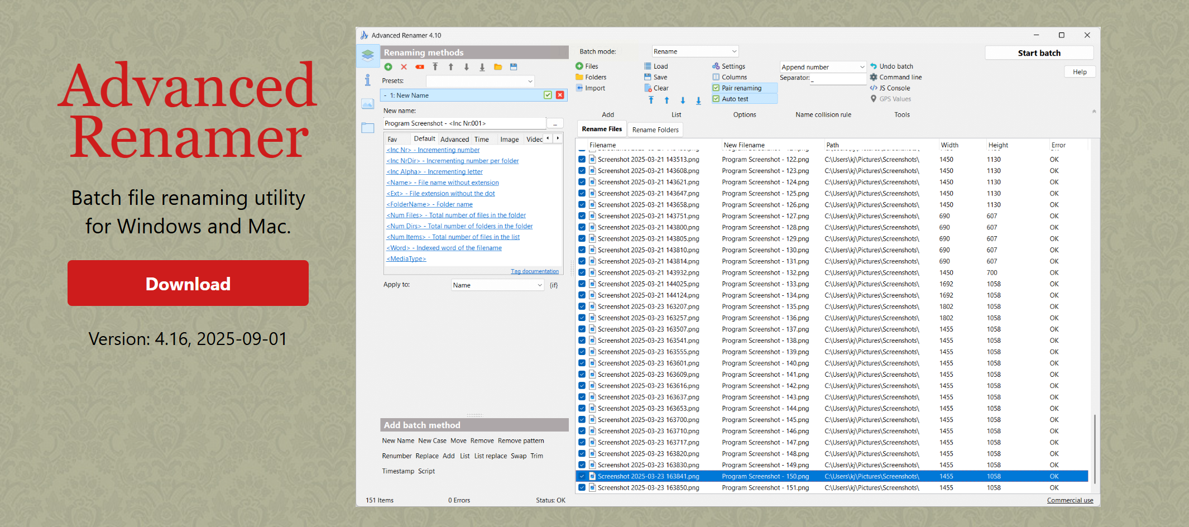Collapse the ribbon with the double chevron

click(x=1094, y=112)
